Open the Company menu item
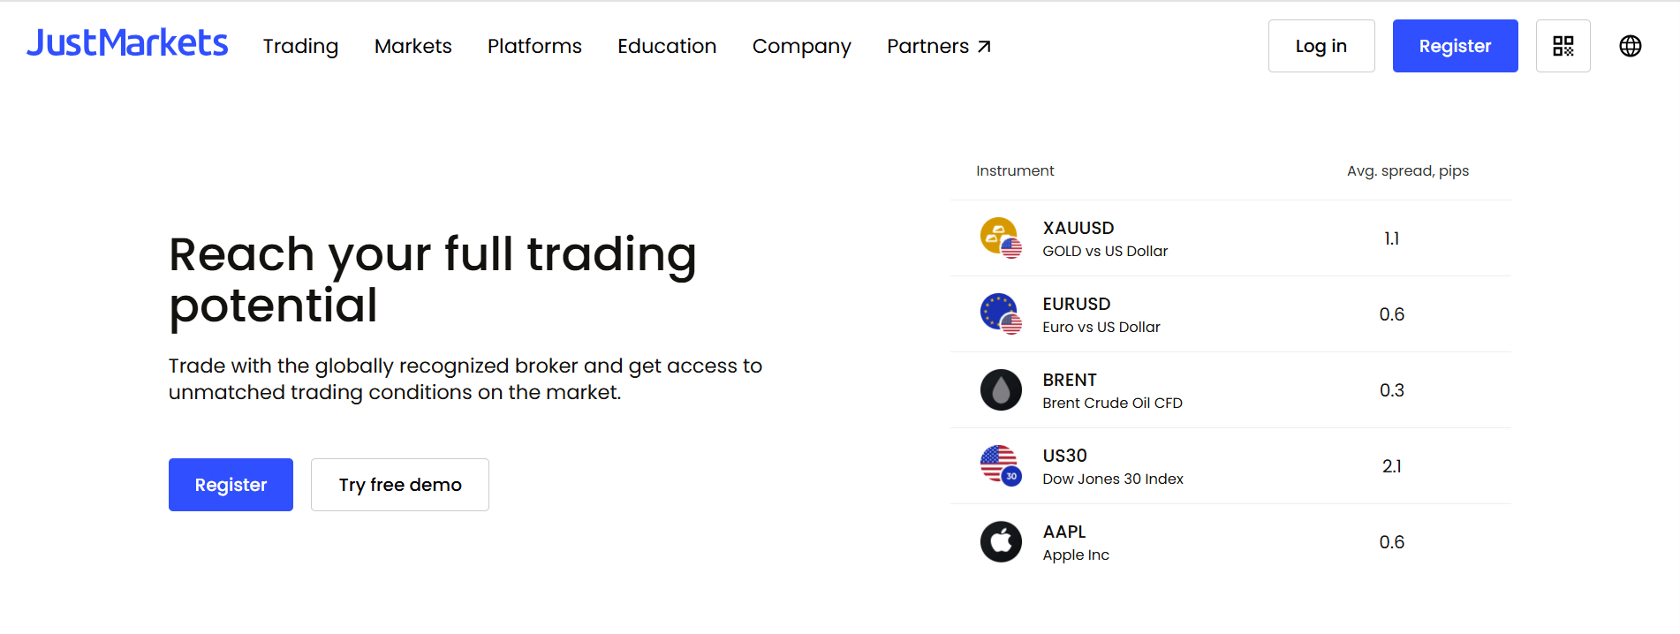 click(801, 47)
